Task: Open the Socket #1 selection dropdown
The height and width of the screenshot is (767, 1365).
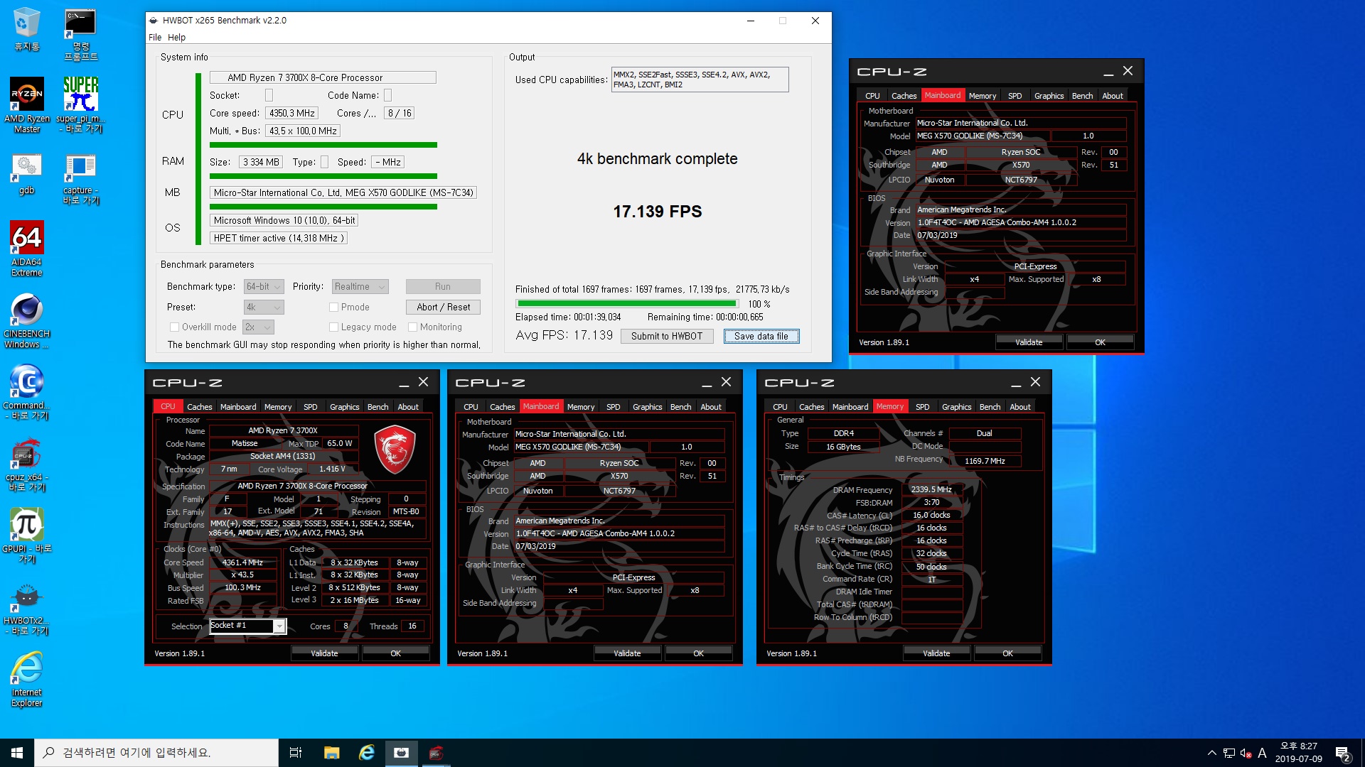Action: coord(248,626)
